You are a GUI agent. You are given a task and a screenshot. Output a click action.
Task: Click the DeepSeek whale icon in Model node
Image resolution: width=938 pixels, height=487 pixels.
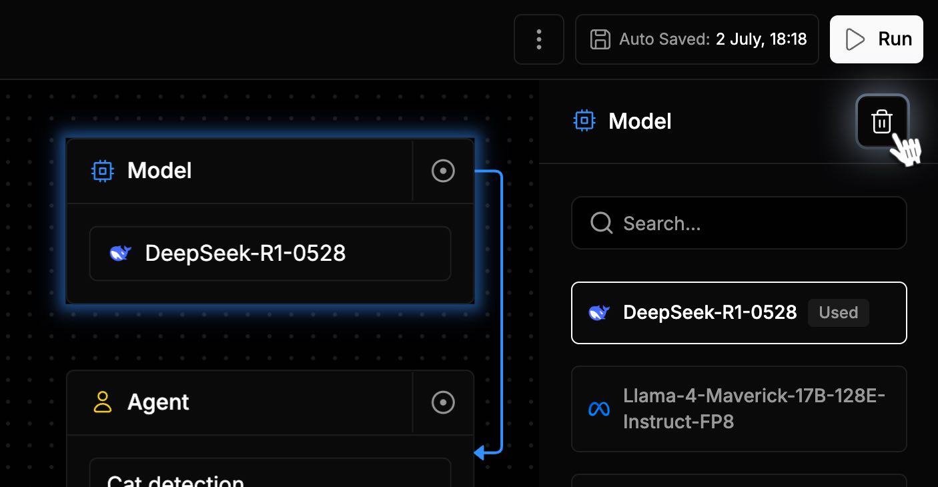[120, 254]
